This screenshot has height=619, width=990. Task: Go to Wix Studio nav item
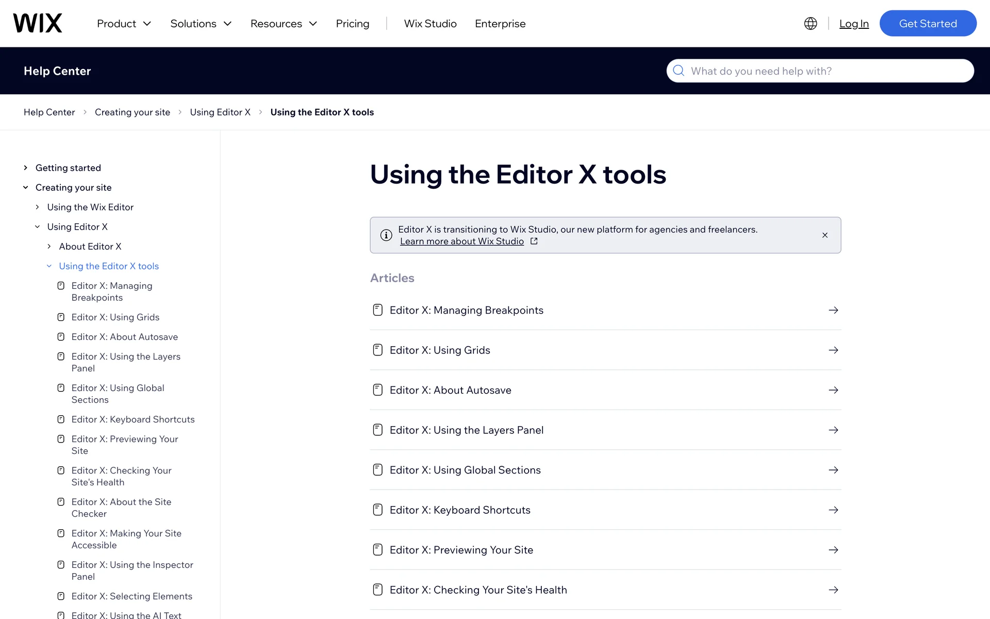pyautogui.click(x=430, y=24)
